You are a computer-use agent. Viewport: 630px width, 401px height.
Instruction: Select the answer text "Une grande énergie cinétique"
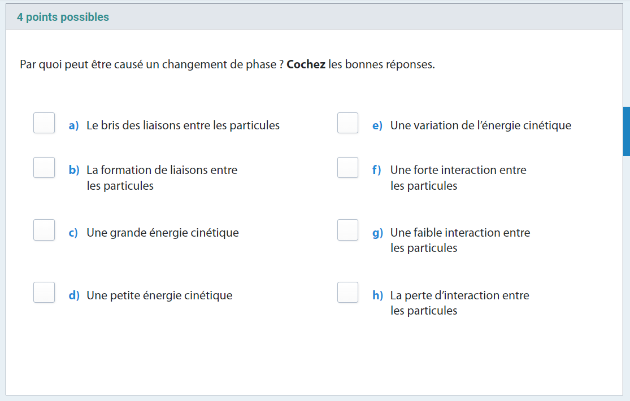[x=163, y=233]
